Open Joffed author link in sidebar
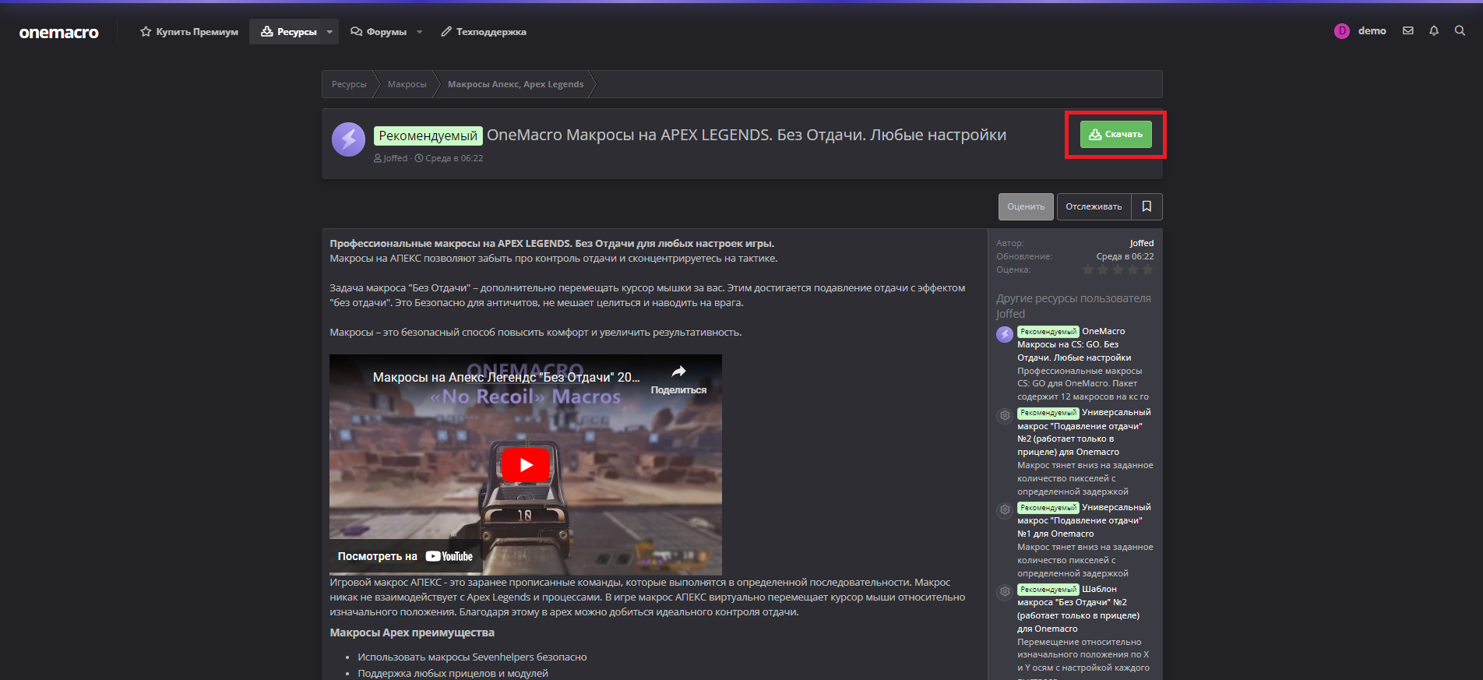The width and height of the screenshot is (1483, 680). click(1141, 243)
